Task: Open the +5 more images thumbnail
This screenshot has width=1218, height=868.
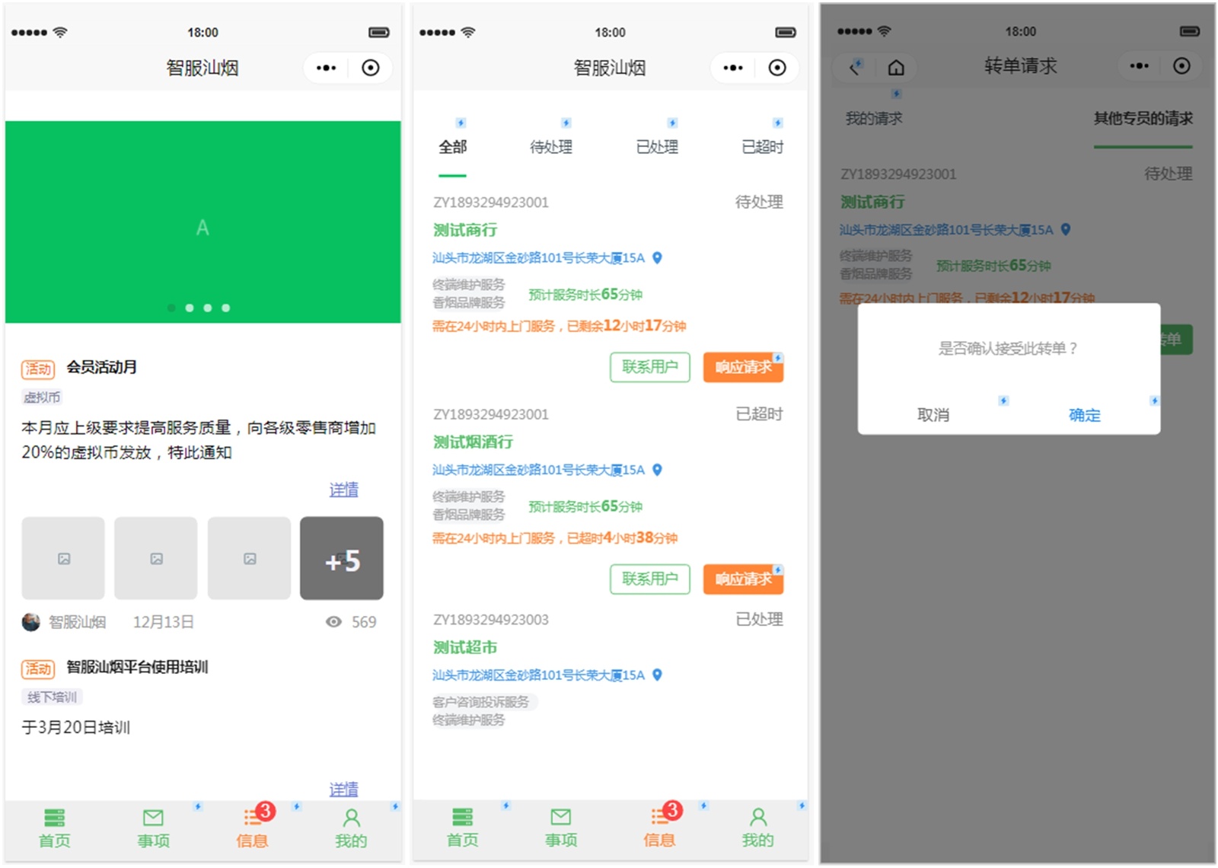Action: (342, 558)
